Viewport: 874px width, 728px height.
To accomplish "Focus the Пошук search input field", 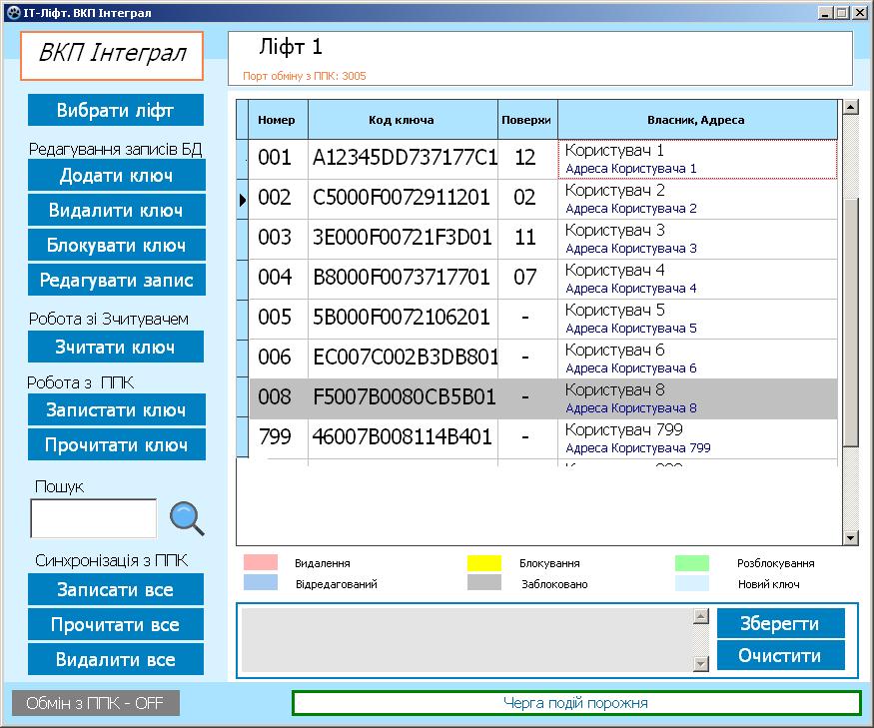I will click(94, 518).
